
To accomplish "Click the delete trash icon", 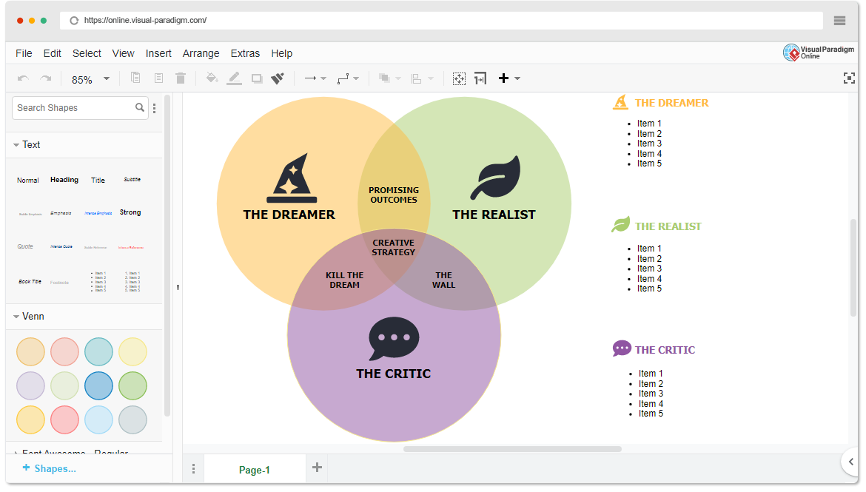I will [x=181, y=78].
